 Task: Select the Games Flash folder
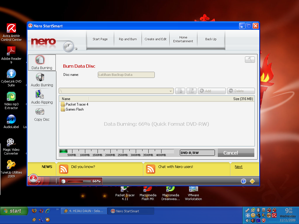click(72, 109)
